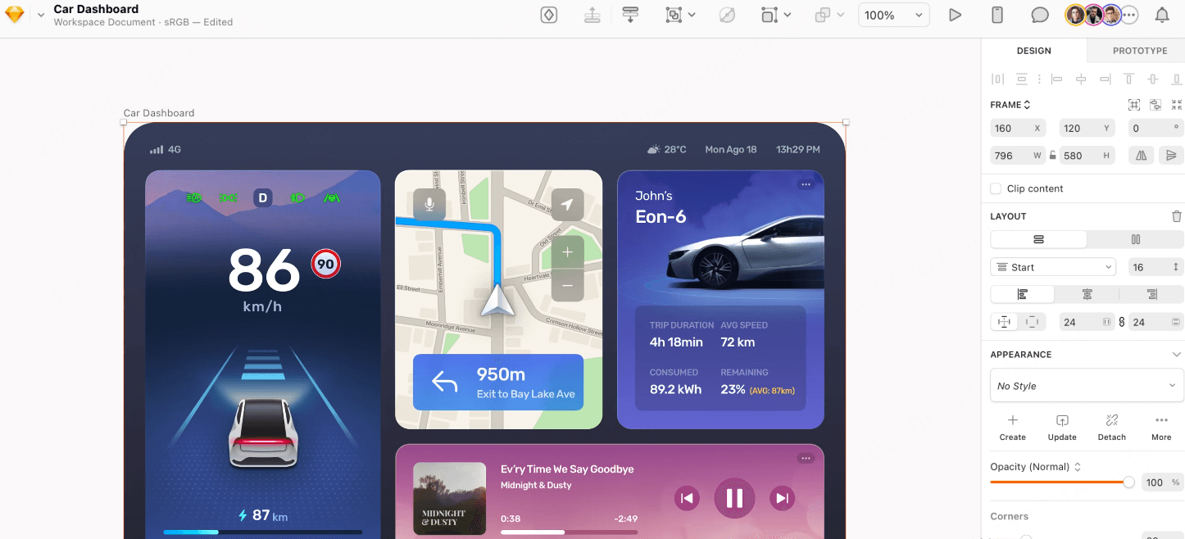Collapse the Appearance section chevron
This screenshot has width=1185, height=539.
(x=1177, y=355)
